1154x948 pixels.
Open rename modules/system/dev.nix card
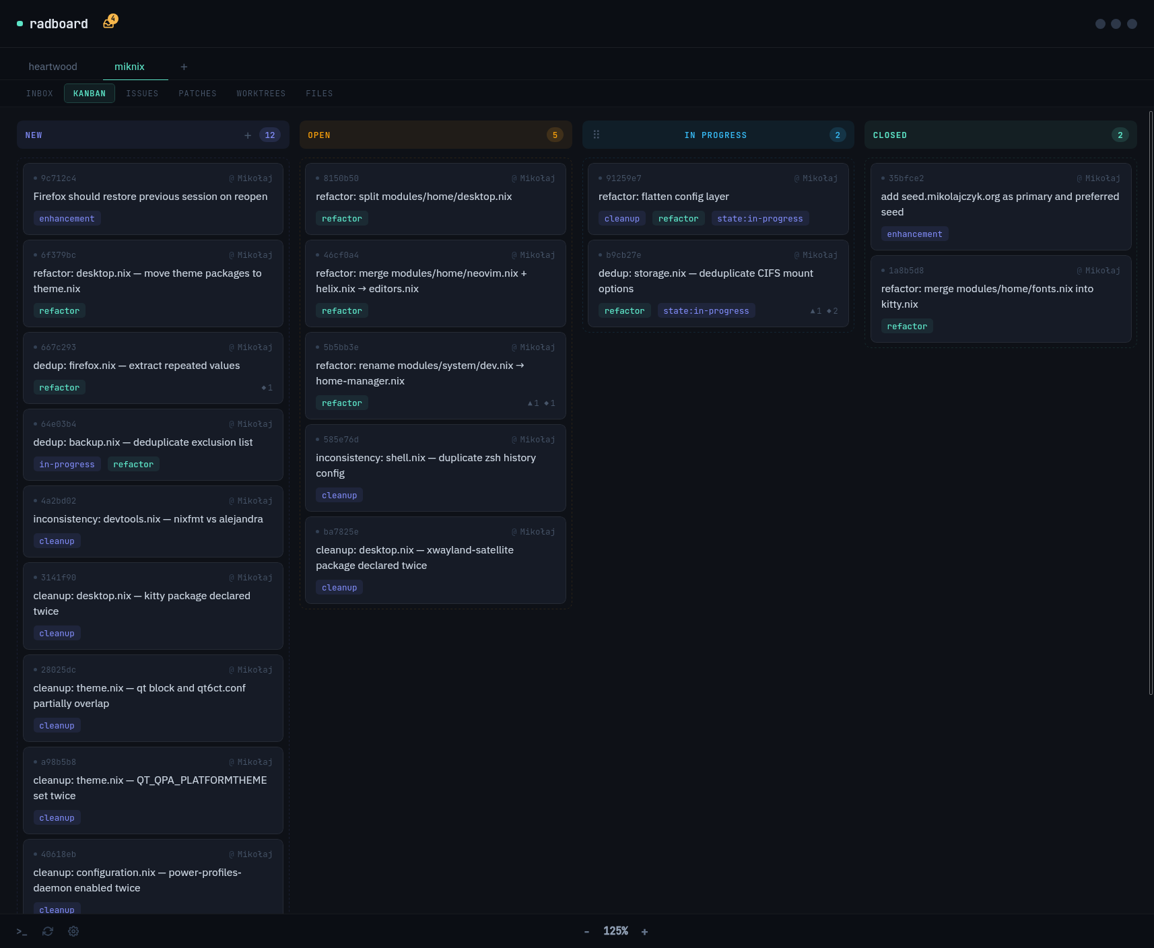[436, 375]
